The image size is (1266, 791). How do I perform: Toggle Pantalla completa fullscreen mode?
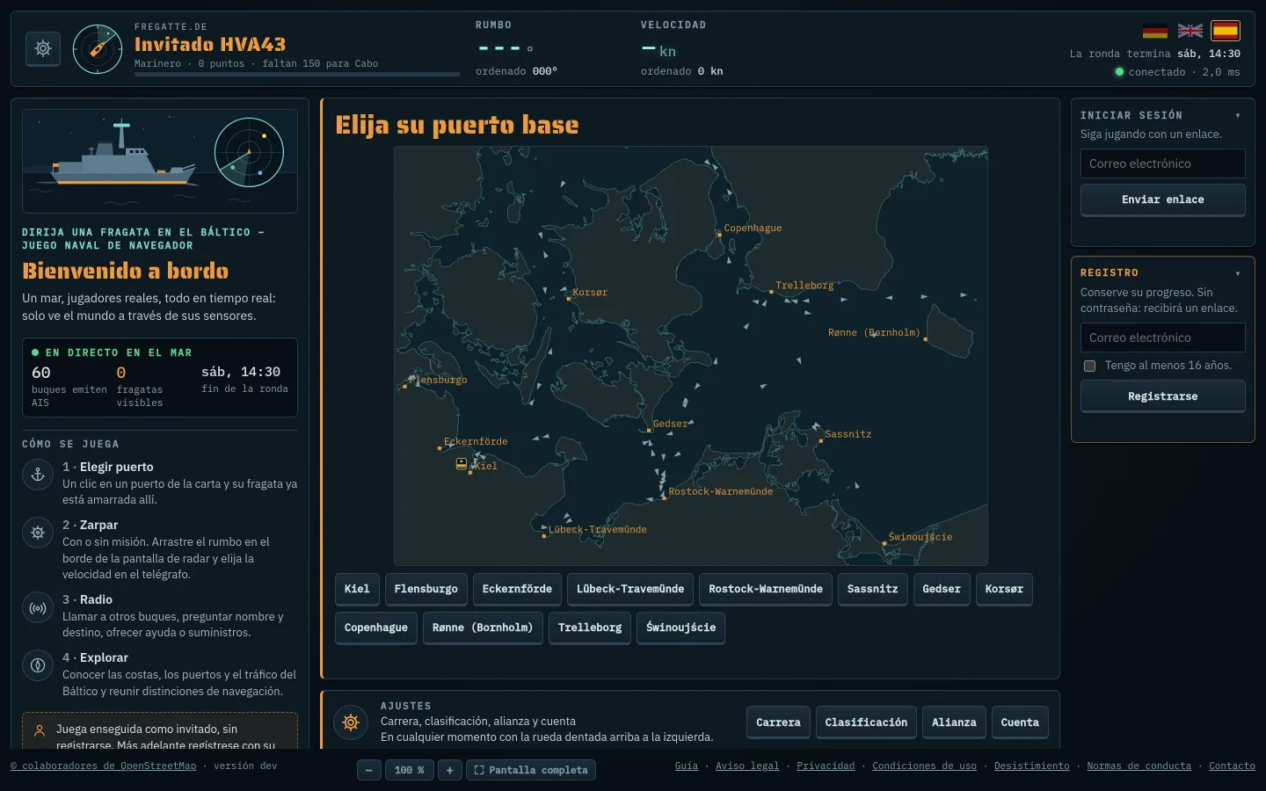tap(531, 770)
